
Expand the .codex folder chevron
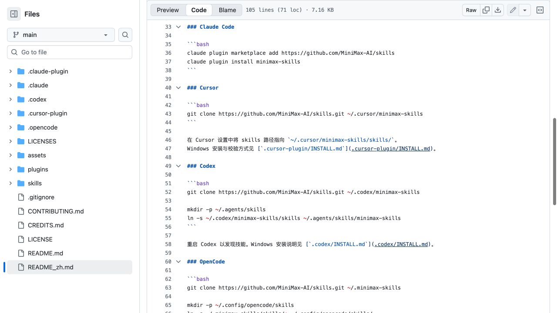click(10, 99)
